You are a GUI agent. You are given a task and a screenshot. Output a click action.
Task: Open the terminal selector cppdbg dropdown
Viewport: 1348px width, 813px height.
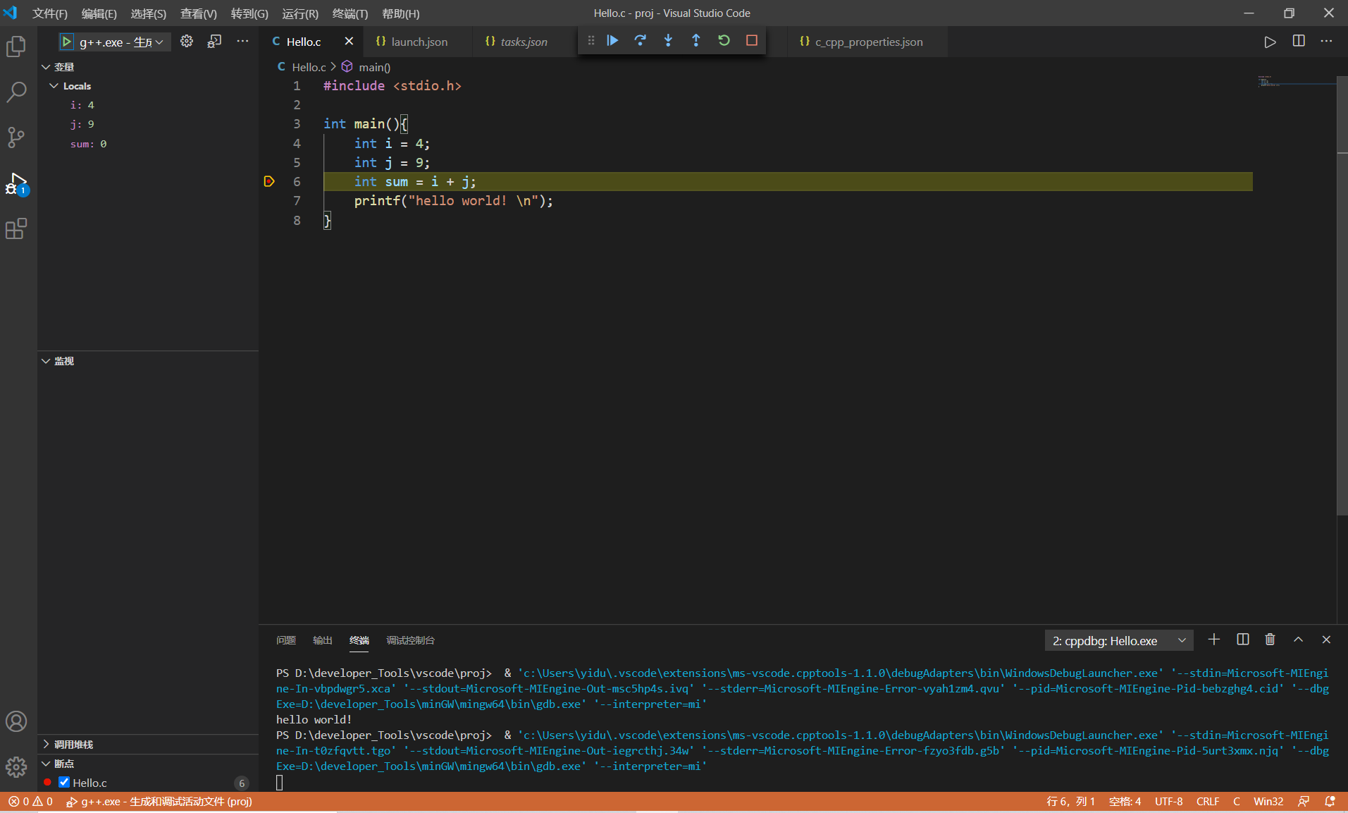(1118, 640)
